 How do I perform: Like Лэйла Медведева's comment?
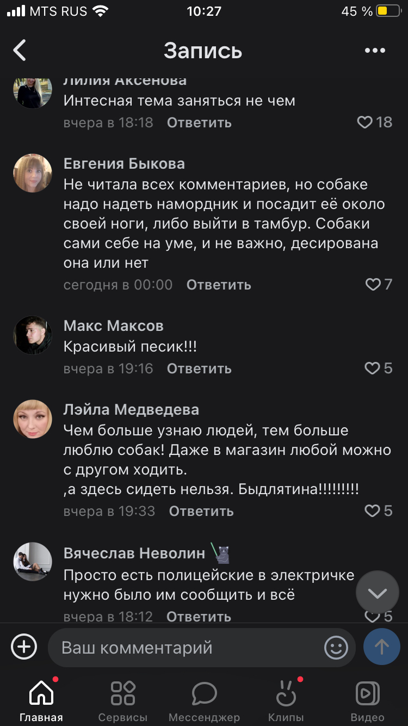pyautogui.click(x=372, y=511)
